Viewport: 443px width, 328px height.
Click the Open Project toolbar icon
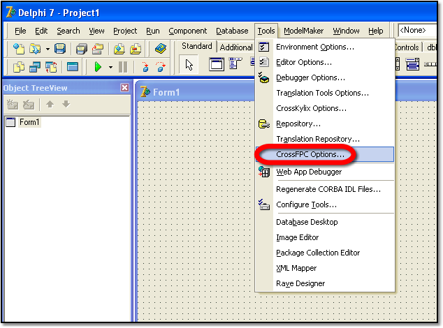coord(98,49)
